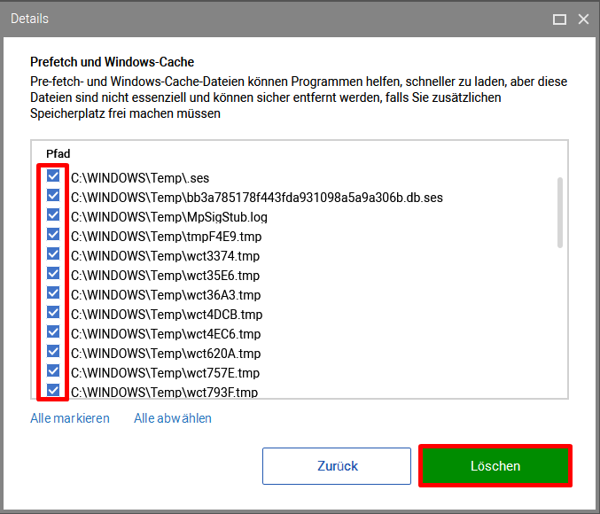
Task: Click the Pfad column header
Action: click(x=58, y=154)
